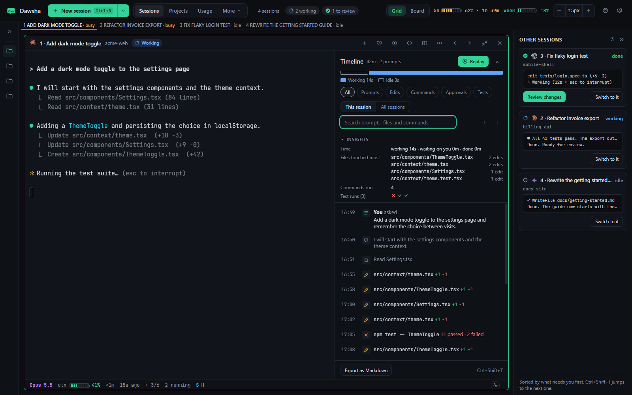Open the three-dots more options in session header

[440, 43]
